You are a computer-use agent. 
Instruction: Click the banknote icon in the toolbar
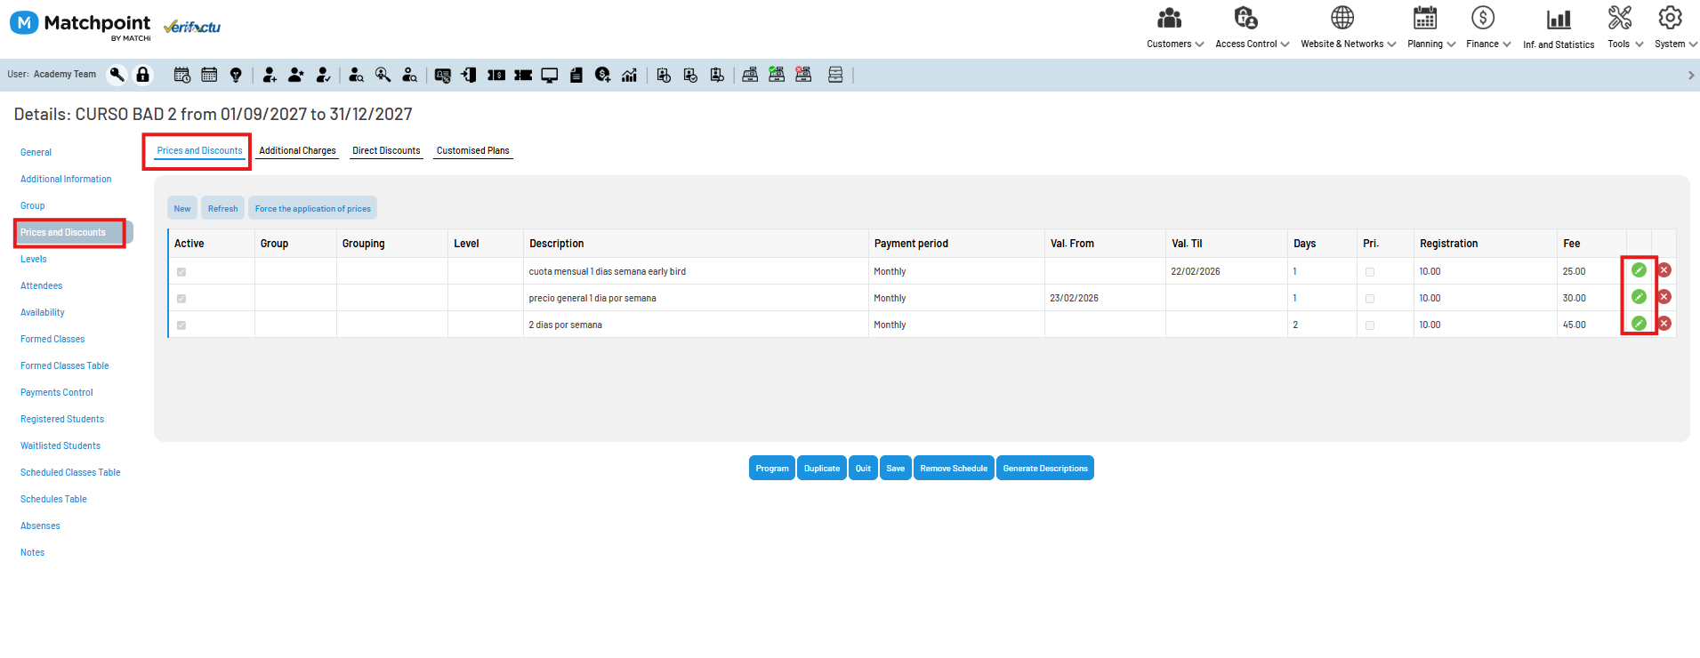tap(496, 75)
